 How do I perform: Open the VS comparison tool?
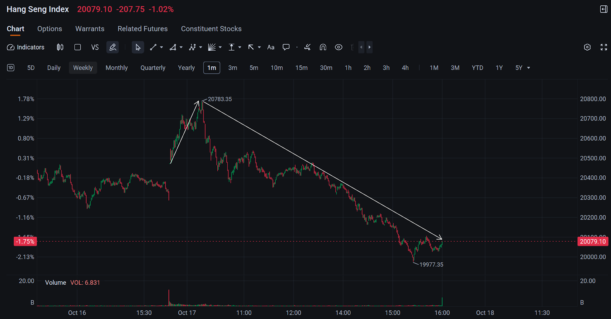[95, 47]
